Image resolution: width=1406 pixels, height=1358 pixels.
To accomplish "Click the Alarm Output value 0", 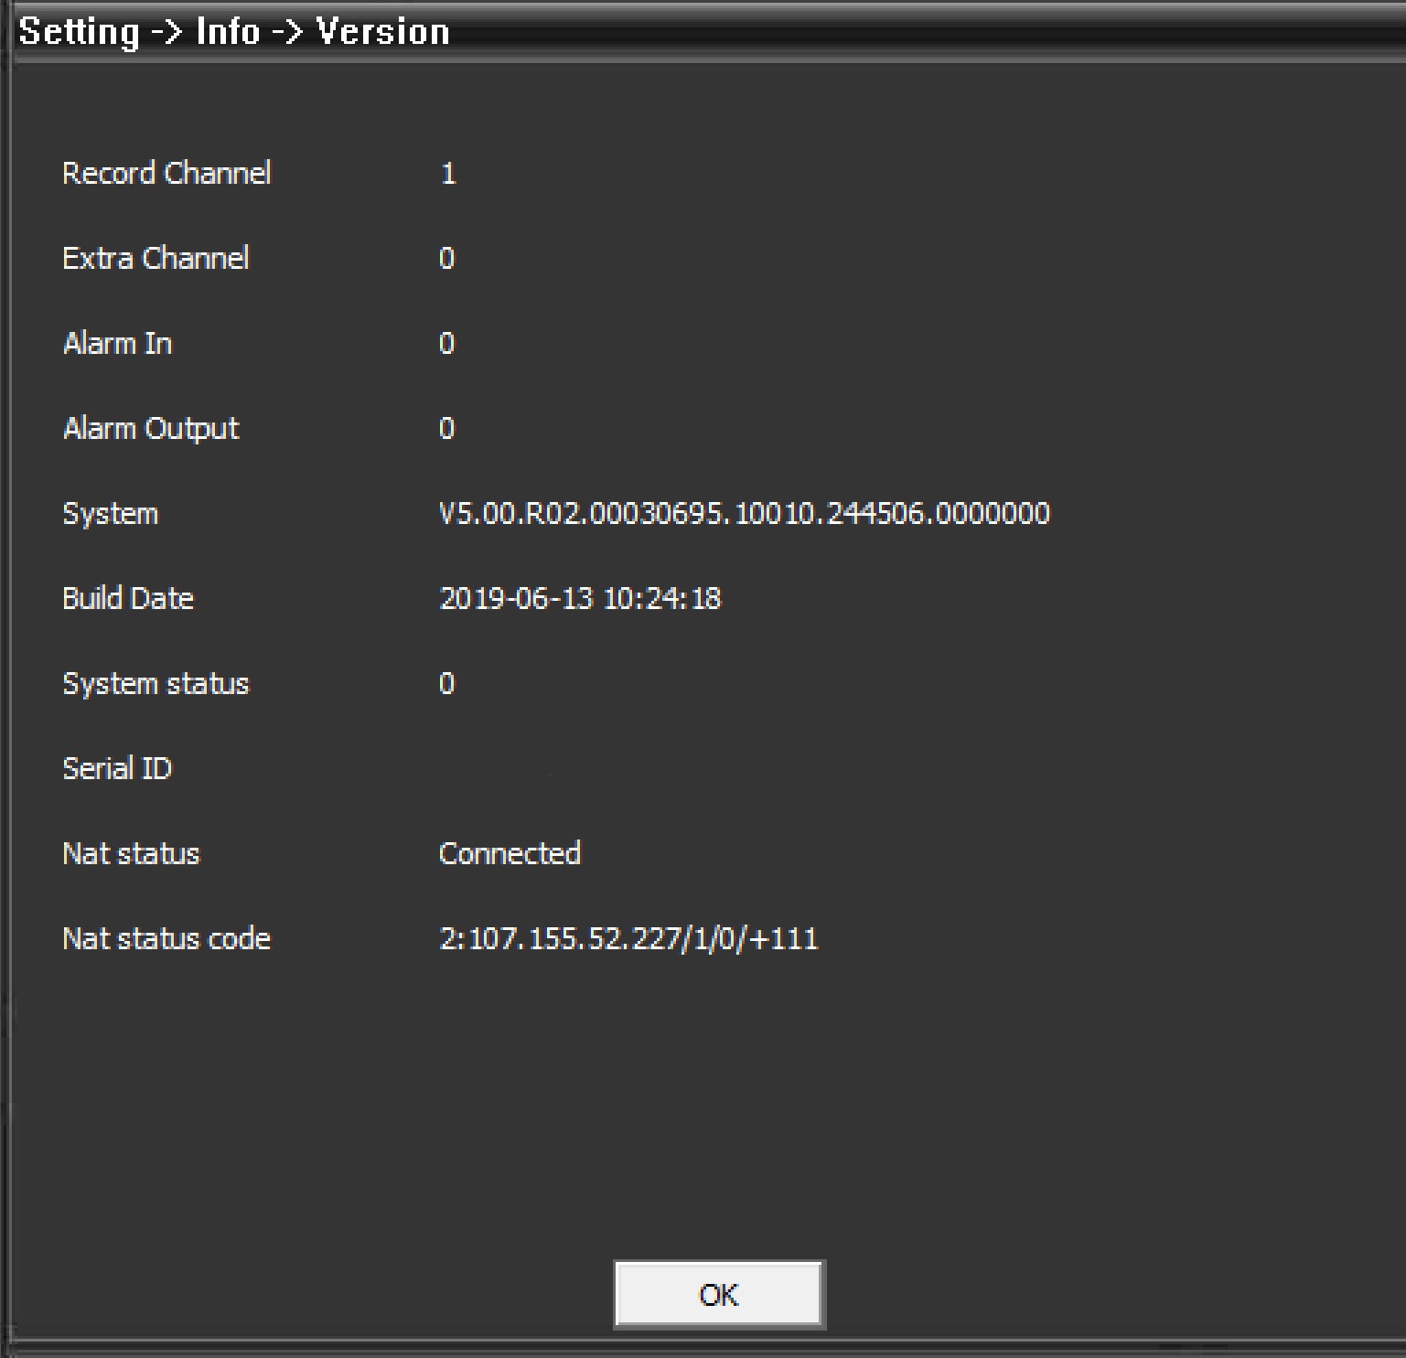I will (x=446, y=429).
